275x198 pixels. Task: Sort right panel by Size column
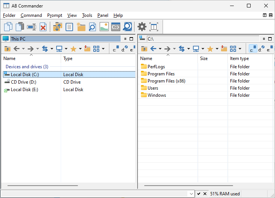pyautogui.click(x=213, y=58)
